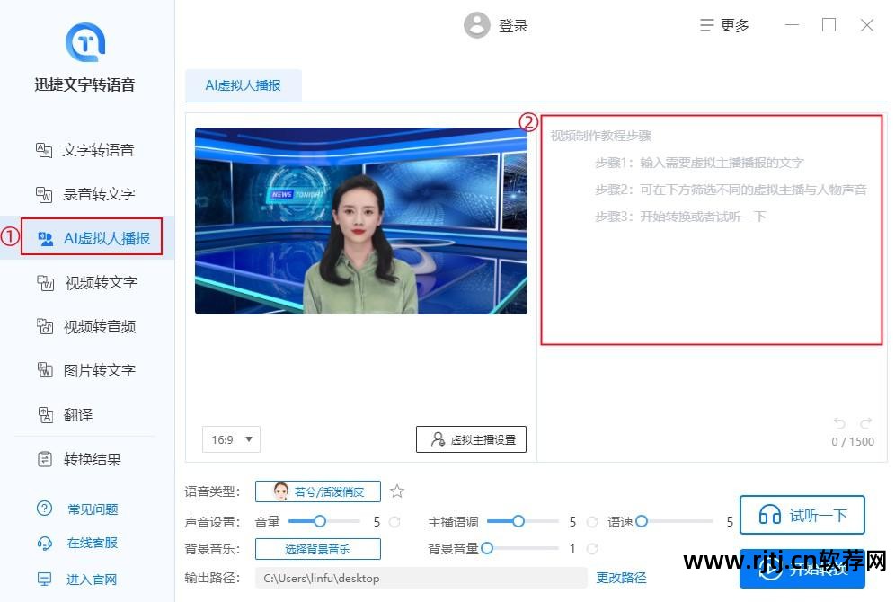
Task: Open 图片转文字 in the sidebar
Action: click(x=85, y=370)
